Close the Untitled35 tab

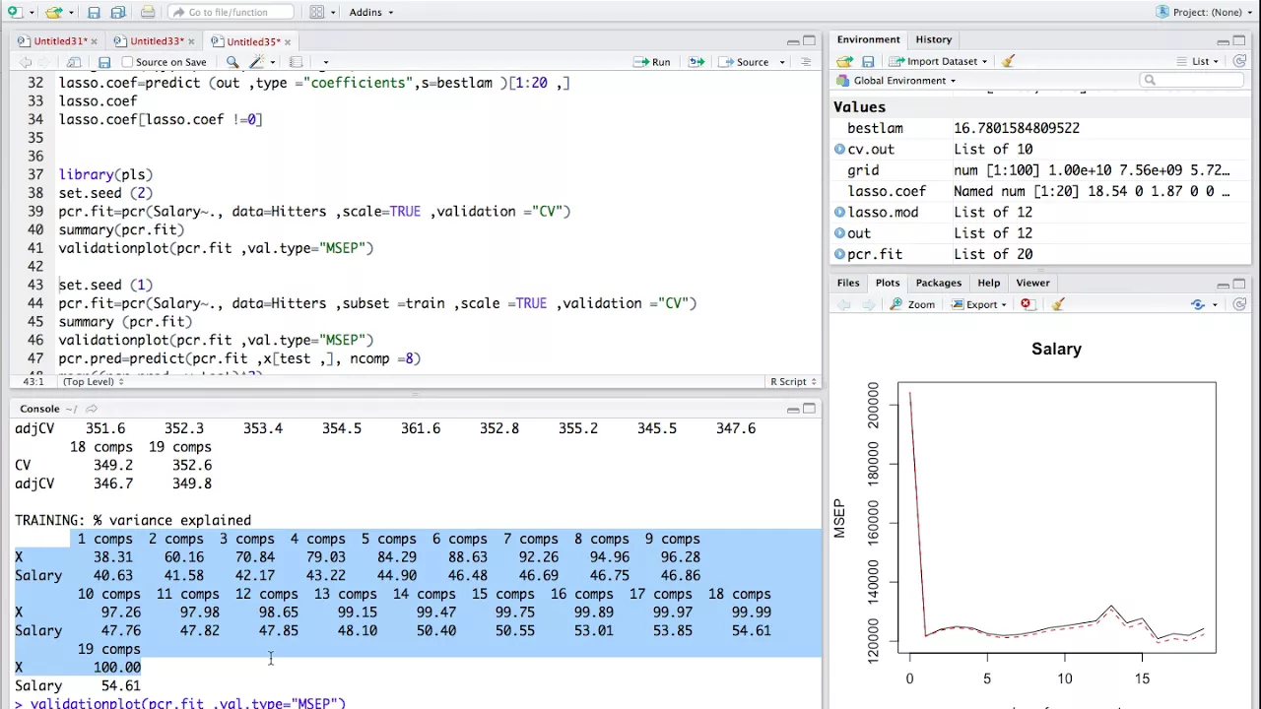point(288,41)
